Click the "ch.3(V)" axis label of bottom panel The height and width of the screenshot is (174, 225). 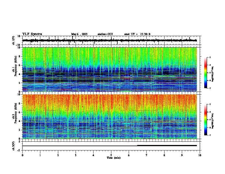pyautogui.click(x=14, y=146)
